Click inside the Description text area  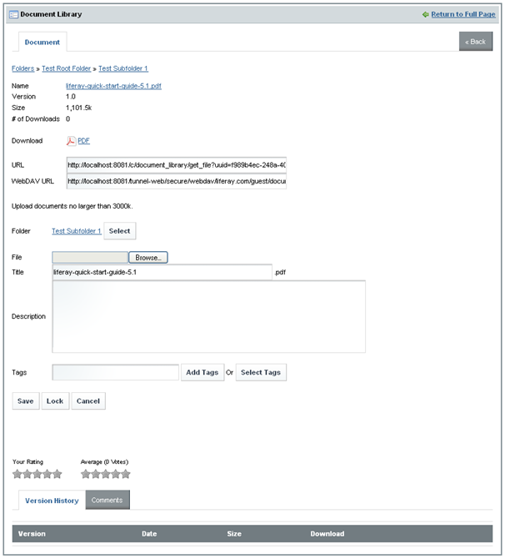click(x=208, y=316)
